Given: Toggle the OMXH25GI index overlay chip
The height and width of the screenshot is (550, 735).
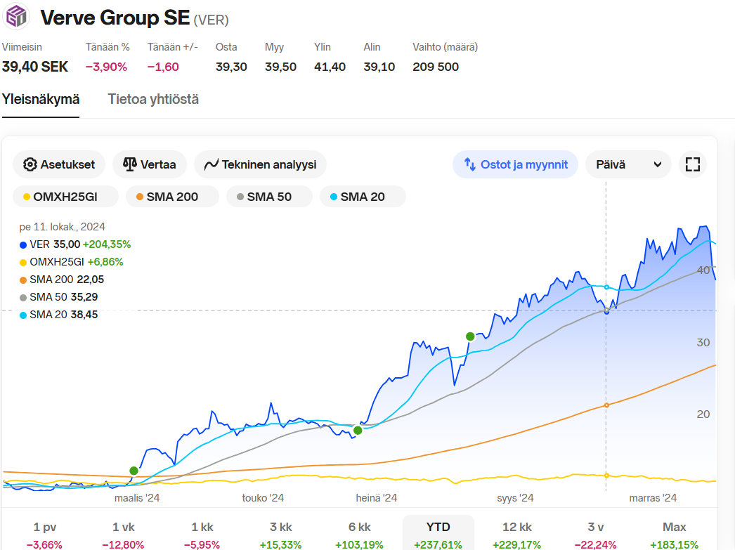Looking at the screenshot, I should (x=65, y=197).
